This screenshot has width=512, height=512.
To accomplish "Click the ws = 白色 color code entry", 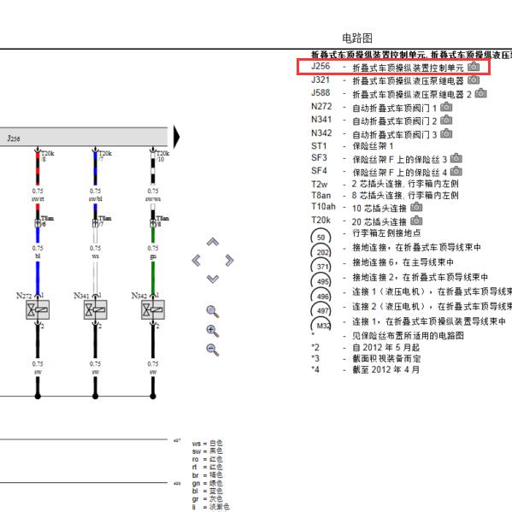I will coord(208,443).
